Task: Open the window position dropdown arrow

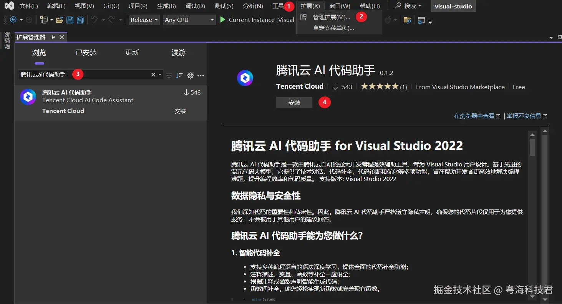Action: tap(551, 37)
